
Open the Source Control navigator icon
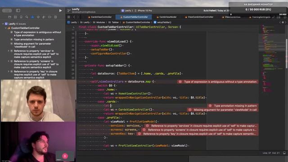pos(15,17)
